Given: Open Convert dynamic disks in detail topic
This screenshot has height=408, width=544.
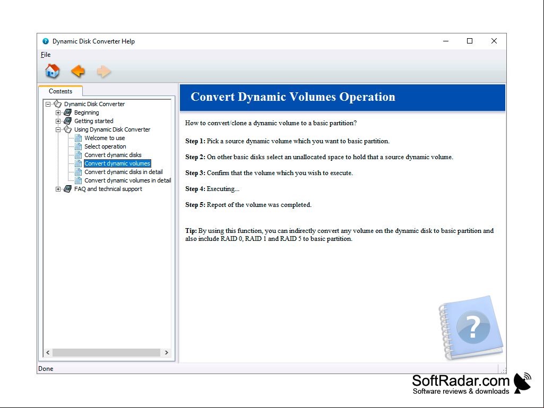Looking at the screenshot, I should (x=124, y=172).
